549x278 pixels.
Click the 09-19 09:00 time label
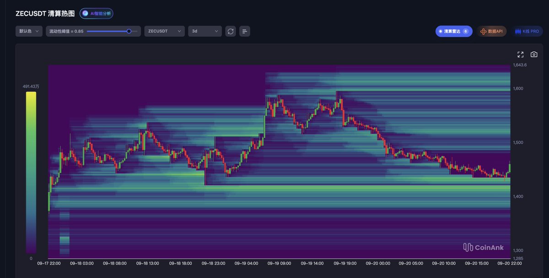tap(280, 263)
